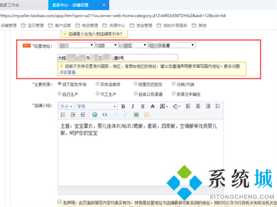Open the background fill color picker
The width and height of the screenshot is (277, 207).
(177, 106)
